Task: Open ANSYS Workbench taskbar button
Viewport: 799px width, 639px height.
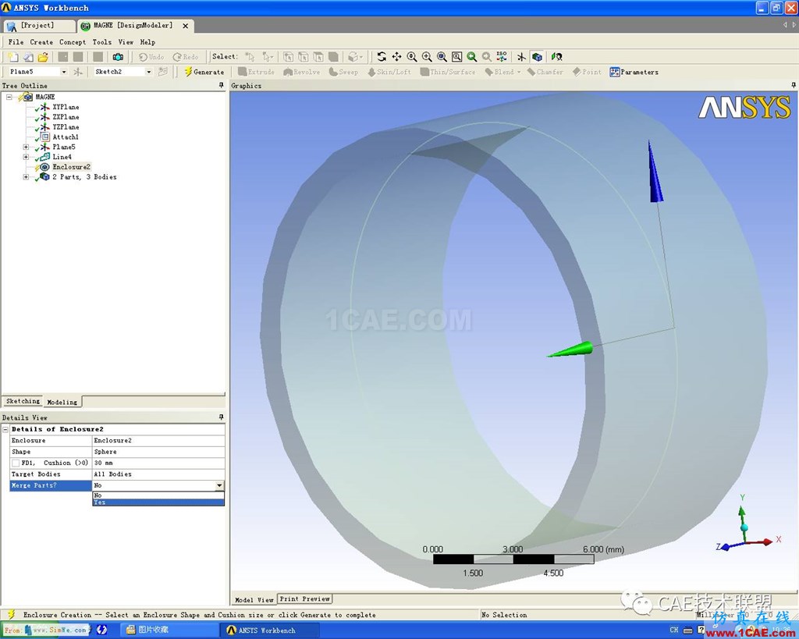Action: point(268,630)
